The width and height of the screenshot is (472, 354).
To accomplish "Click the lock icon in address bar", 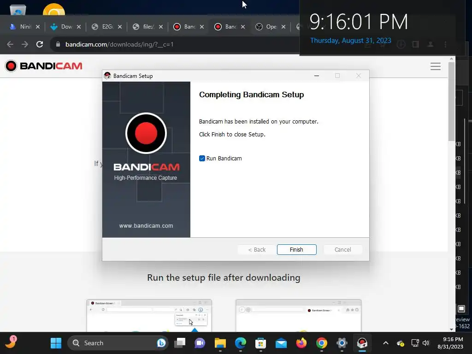I will point(58,44).
